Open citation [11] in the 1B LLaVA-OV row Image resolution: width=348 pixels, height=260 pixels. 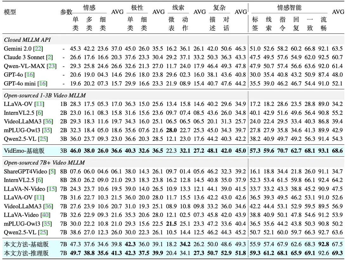tap(39, 104)
